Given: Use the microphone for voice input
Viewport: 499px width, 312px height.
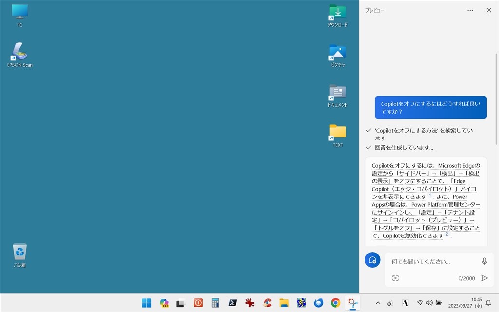Looking at the screenshot, I should point(484,261).
